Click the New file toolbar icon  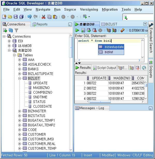click(x=4, y=17)
